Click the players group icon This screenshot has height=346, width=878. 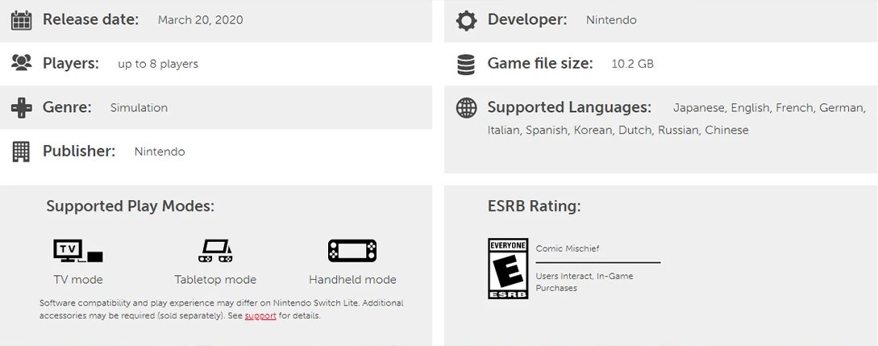(x=21, y=63)
